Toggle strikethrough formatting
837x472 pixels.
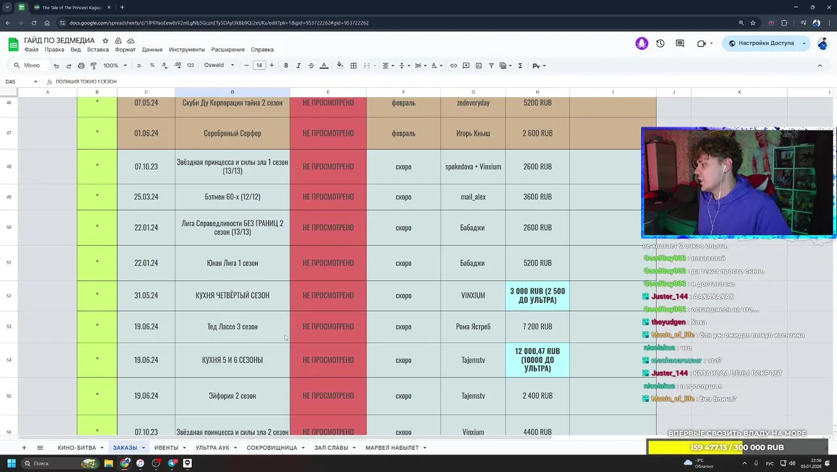[311, 66]
